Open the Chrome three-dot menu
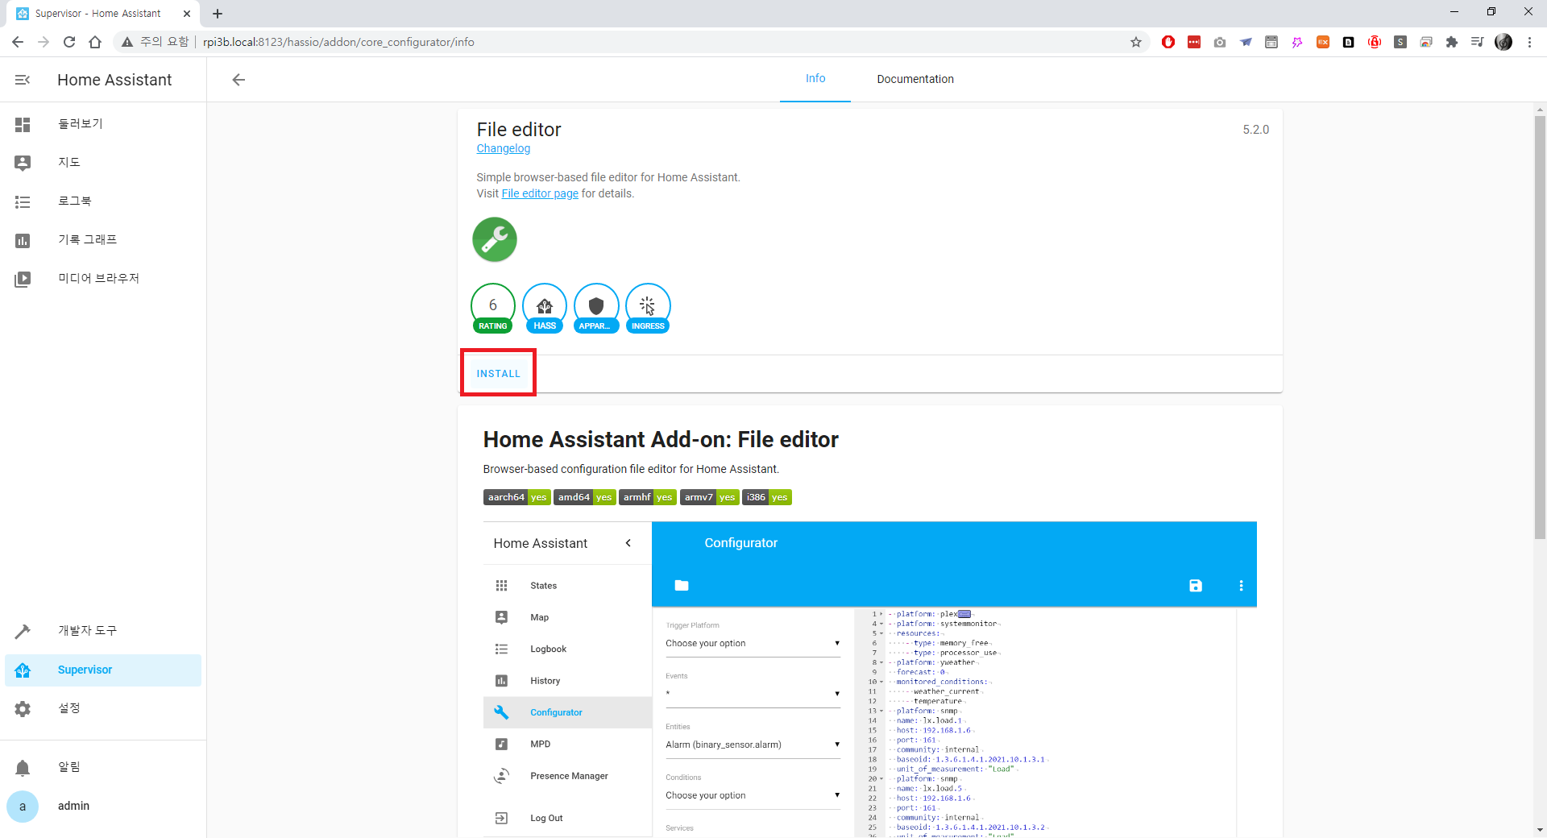Image resolution: width=1547 pixels, height=838 pixels. click(1529, 42)
